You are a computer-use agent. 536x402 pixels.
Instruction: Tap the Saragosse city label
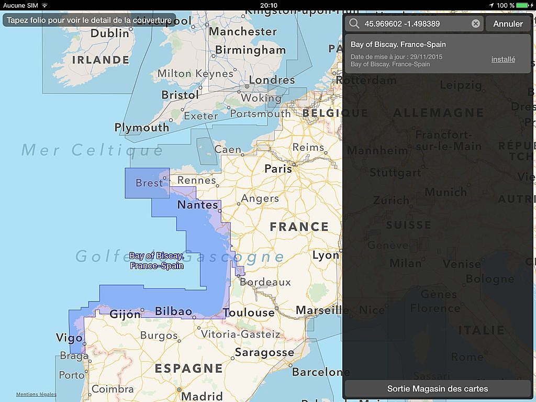(264, 352)
